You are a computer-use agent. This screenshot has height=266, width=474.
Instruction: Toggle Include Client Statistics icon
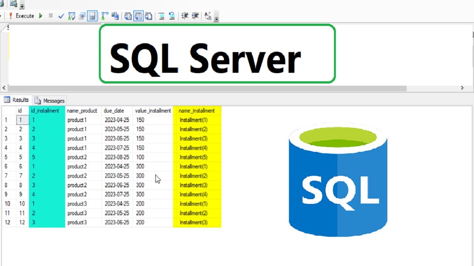[115, 16]
